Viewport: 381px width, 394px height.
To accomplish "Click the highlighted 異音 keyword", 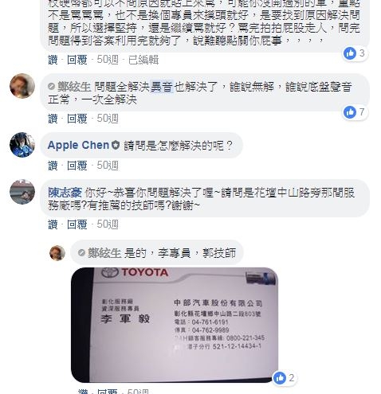I will pos(162,87).
